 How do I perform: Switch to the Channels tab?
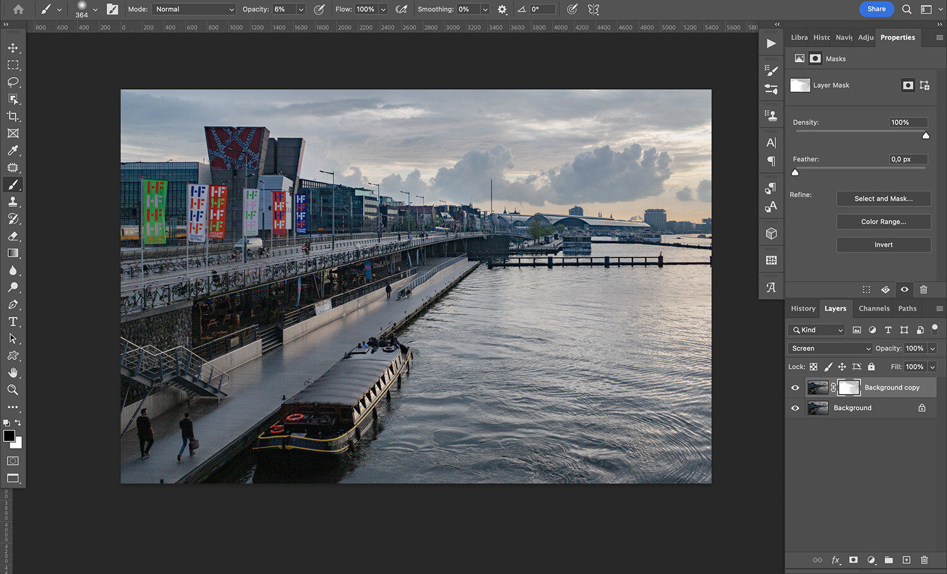(x=874, y=308)
